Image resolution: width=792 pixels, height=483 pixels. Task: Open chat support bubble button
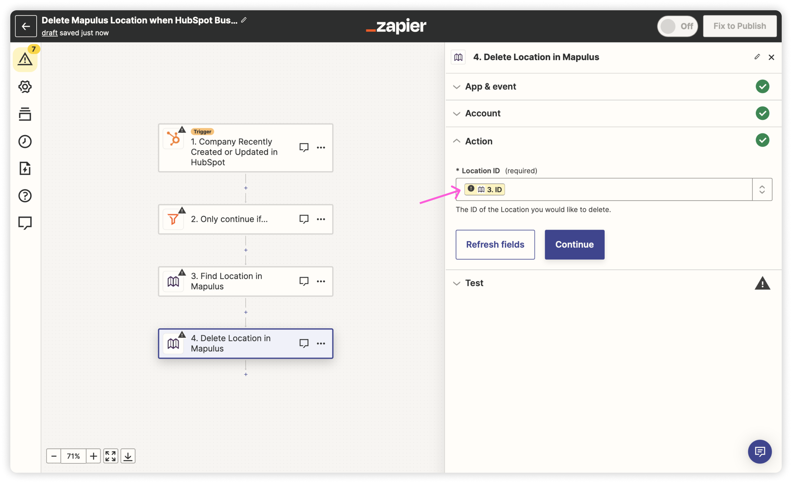click(760, 452)
